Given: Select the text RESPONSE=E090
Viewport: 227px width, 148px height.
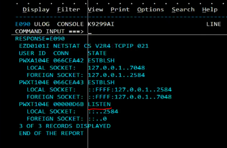Looking at the screenshot, I should (40, 39).
